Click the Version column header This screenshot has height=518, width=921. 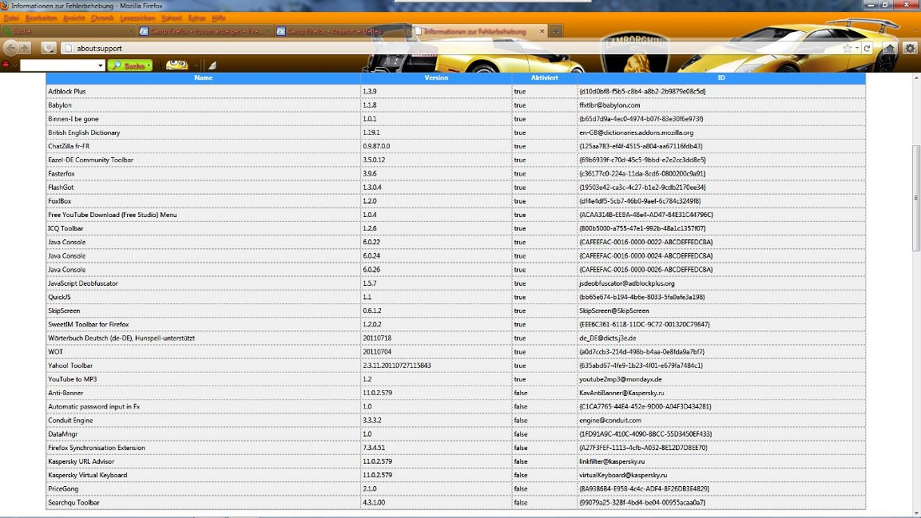[437, 78]
